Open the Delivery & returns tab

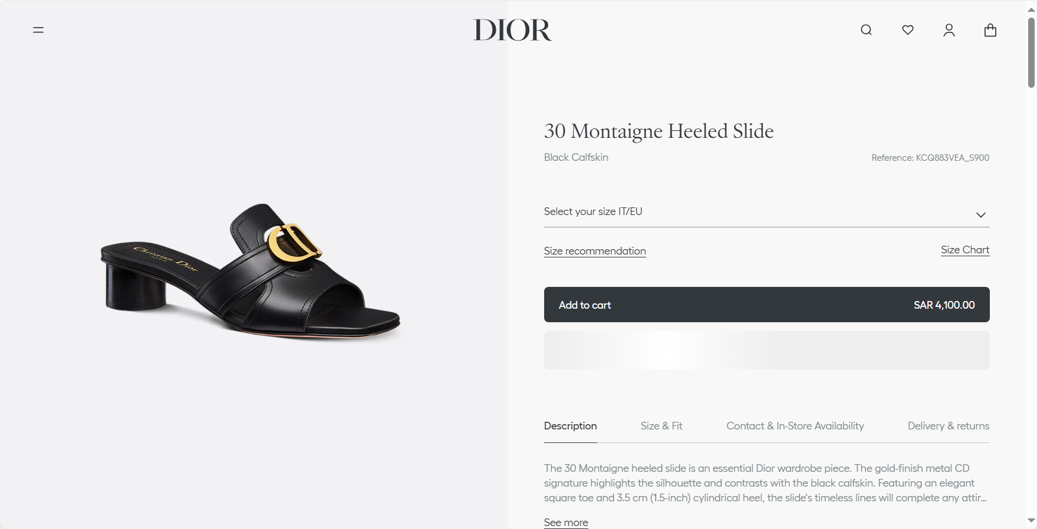tap(949, 426)
